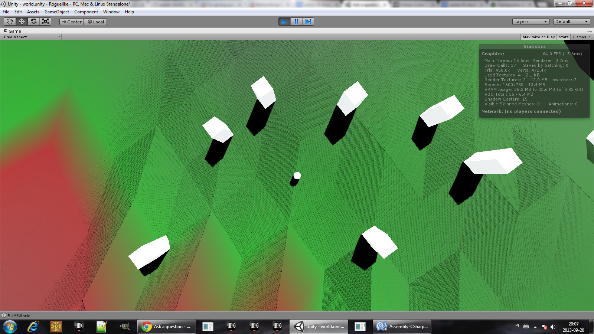
Task: Select the Hand pan tool
Action: pos(9,21)
